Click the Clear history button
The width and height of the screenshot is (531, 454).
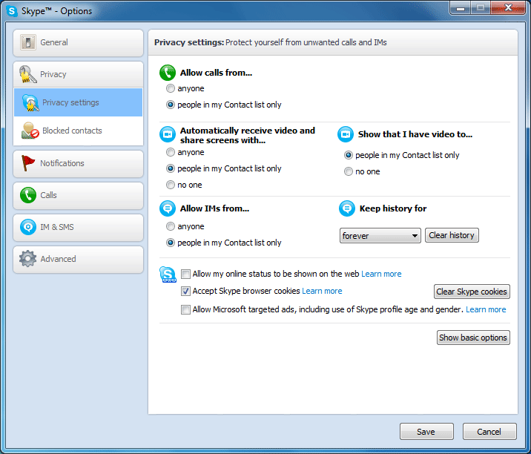(452, 235)
